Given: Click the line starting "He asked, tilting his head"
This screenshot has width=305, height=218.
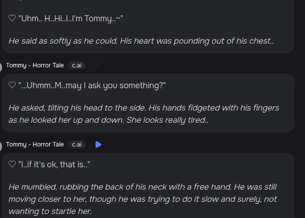Looking at the screenshot, I should point(144,108).
